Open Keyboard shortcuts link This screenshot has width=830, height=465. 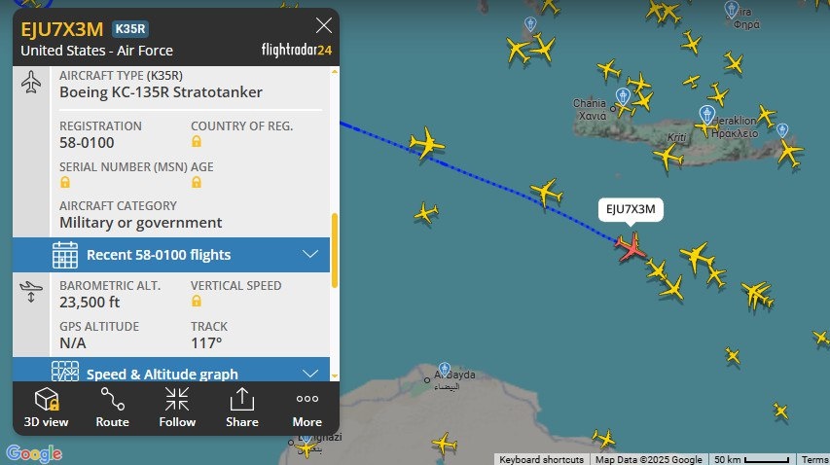pos(541,459)
